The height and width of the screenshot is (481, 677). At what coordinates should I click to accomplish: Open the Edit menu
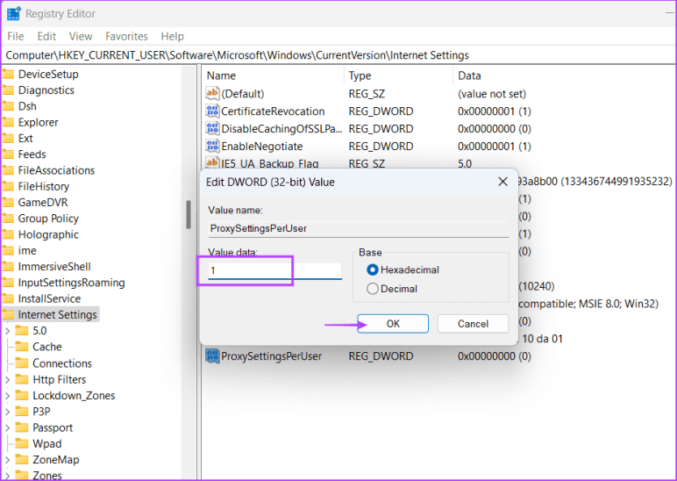[46, 36]
